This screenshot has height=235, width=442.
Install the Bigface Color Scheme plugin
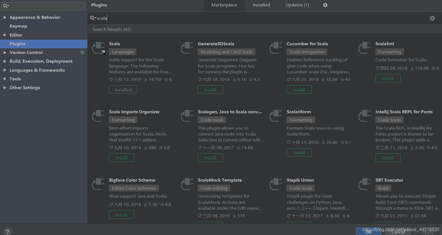point(121,215)
